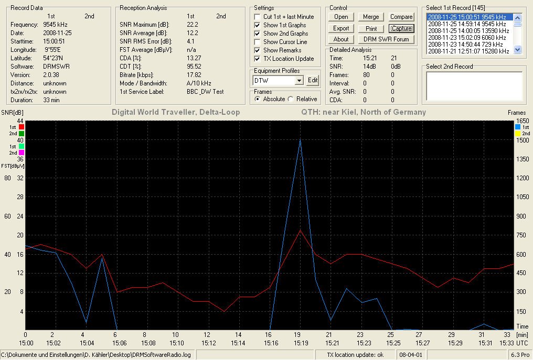Select Relative frames radio button
The width and height of the screenshot is (533, 360).
[290, 99]
